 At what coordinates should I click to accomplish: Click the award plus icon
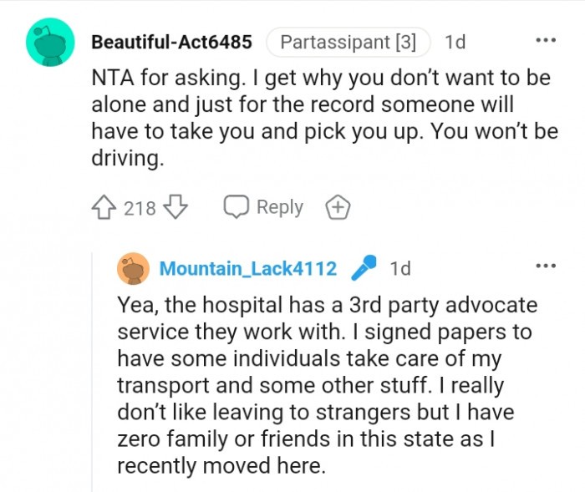pos(337,208)
